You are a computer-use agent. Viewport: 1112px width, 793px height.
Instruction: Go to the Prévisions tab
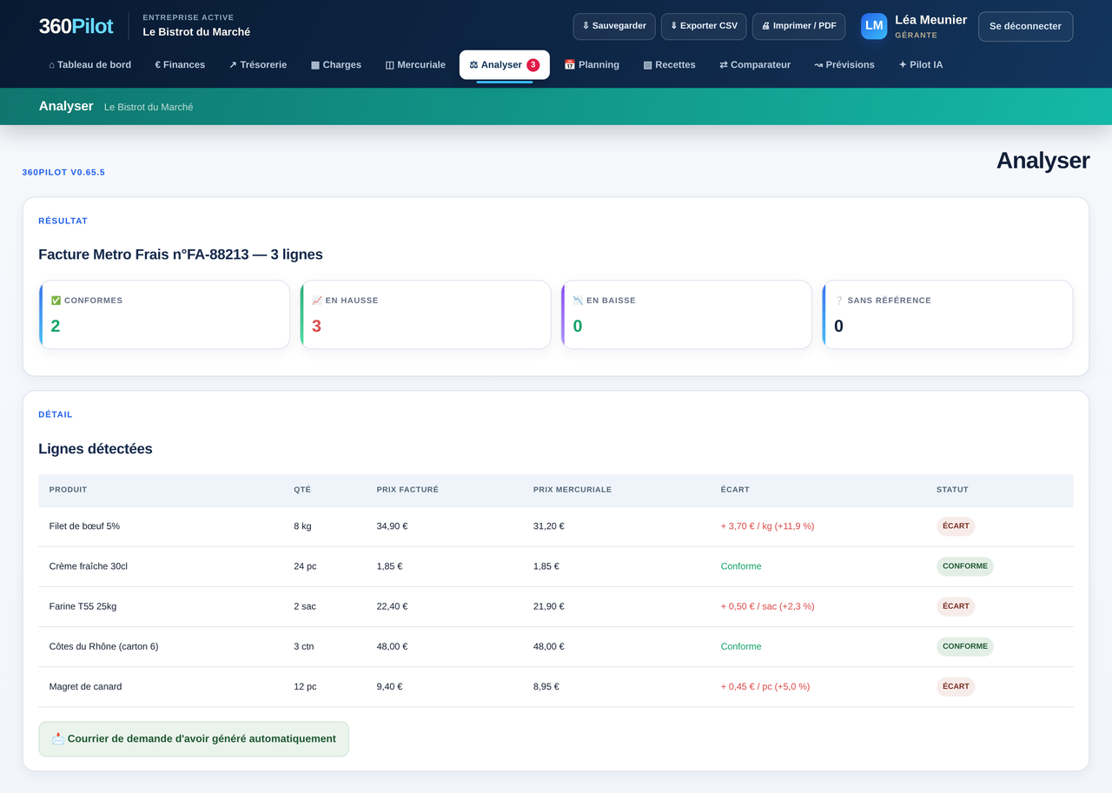coord(844,65)
